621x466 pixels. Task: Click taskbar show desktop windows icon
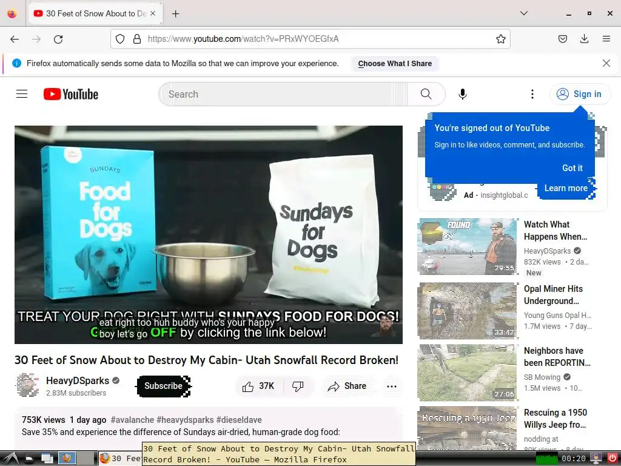(x=47, y=459)
